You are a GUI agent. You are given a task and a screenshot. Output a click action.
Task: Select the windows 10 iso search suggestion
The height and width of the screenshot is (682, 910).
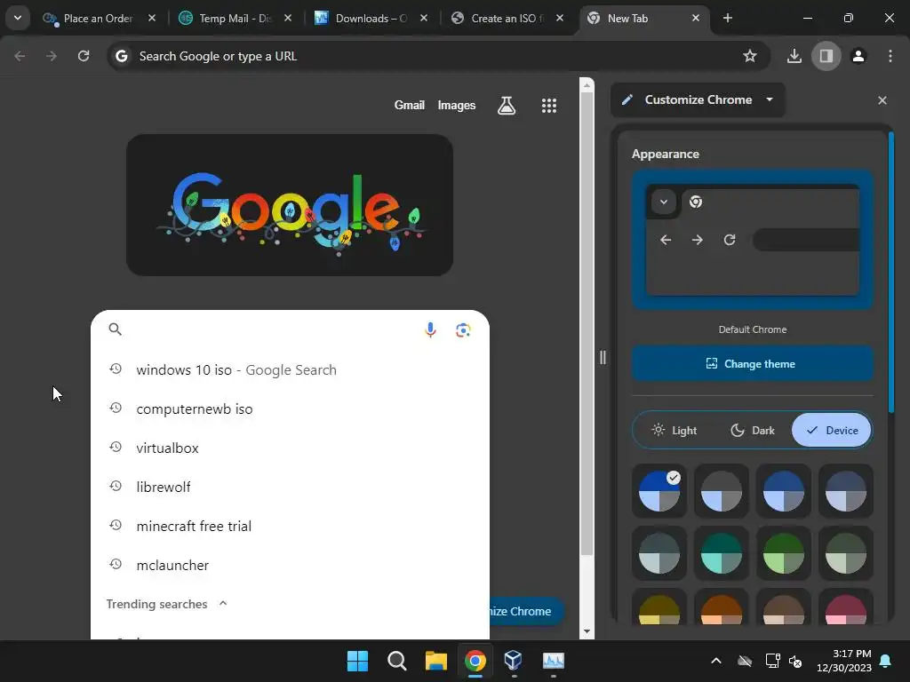[x=291, y=370]
